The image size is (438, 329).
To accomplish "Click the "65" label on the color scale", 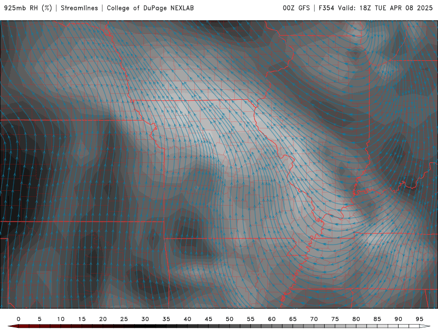I will coord(293,319).
